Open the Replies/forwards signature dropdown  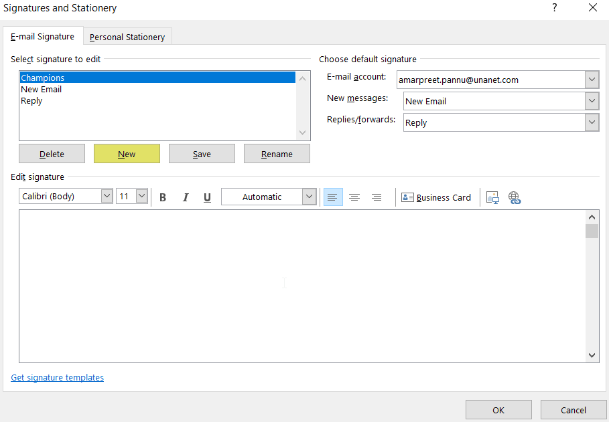[x=591, y=122]
